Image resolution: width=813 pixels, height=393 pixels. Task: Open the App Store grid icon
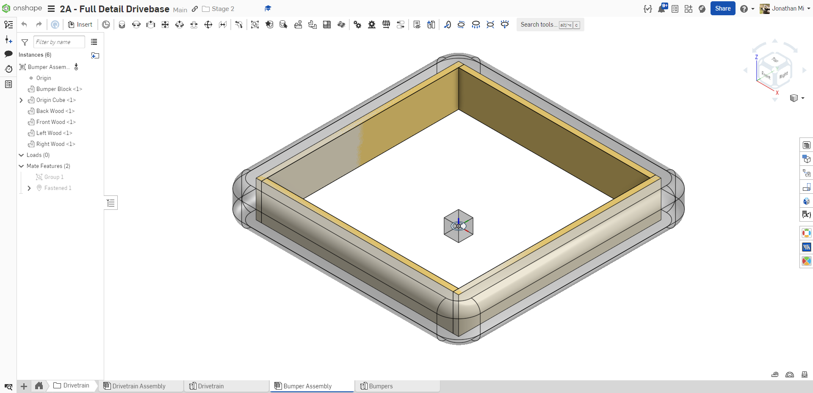(x=689, y=9)
